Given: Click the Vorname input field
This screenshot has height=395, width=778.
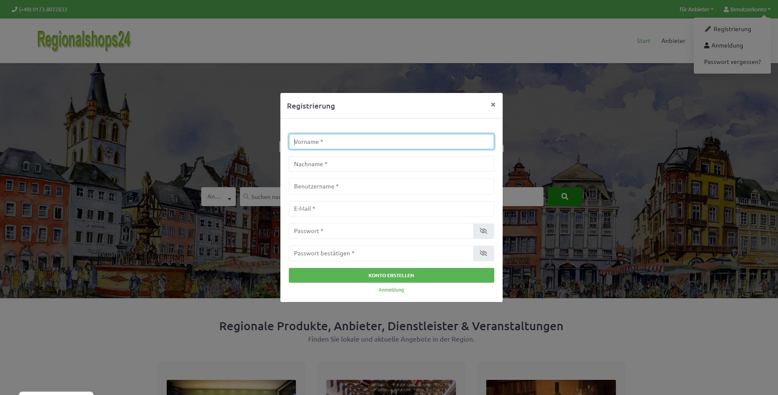Looking at the screenshot, I should (391, 142).
